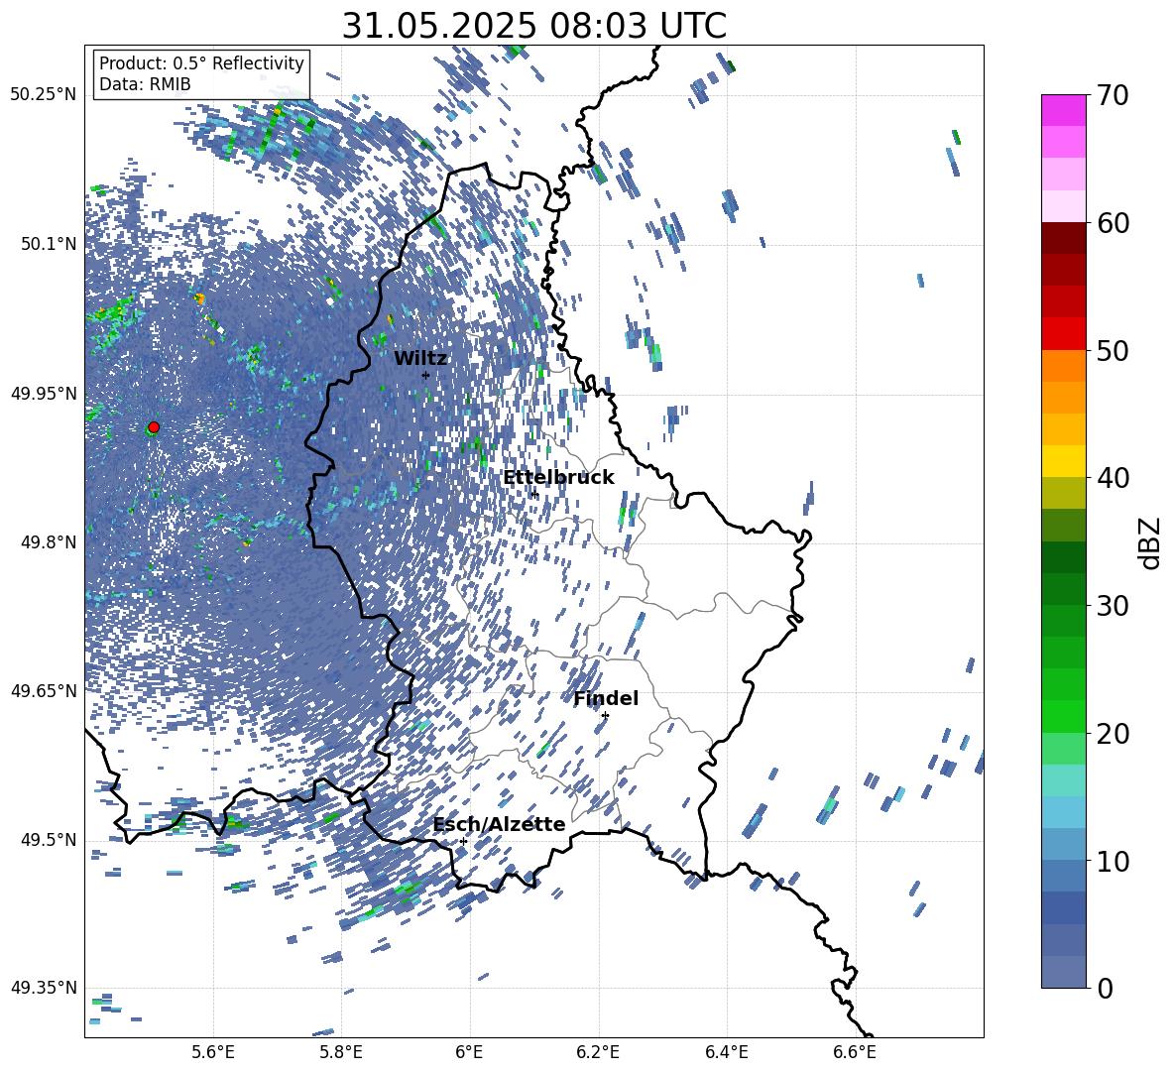The image size is (1174, 1072).
Task: Click the 6.4°E longitude tick label
Action: click(x=726, y=1052)
